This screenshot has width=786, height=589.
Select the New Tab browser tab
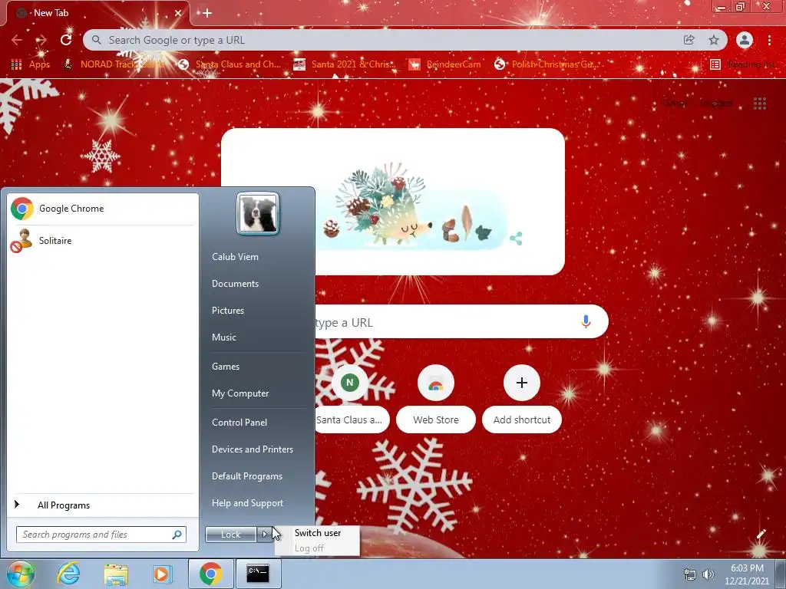[97, 13]
